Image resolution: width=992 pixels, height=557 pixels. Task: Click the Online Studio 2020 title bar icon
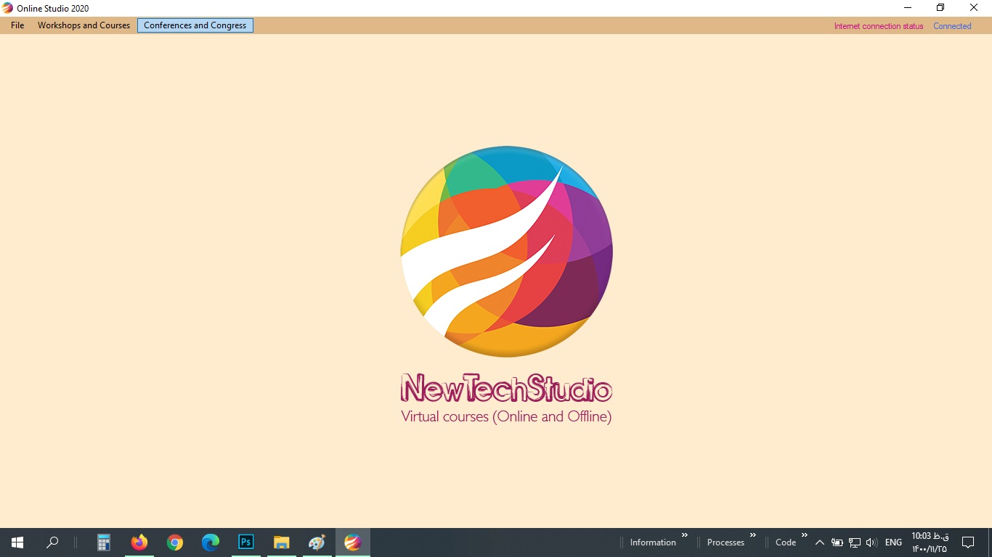(8, 8)
